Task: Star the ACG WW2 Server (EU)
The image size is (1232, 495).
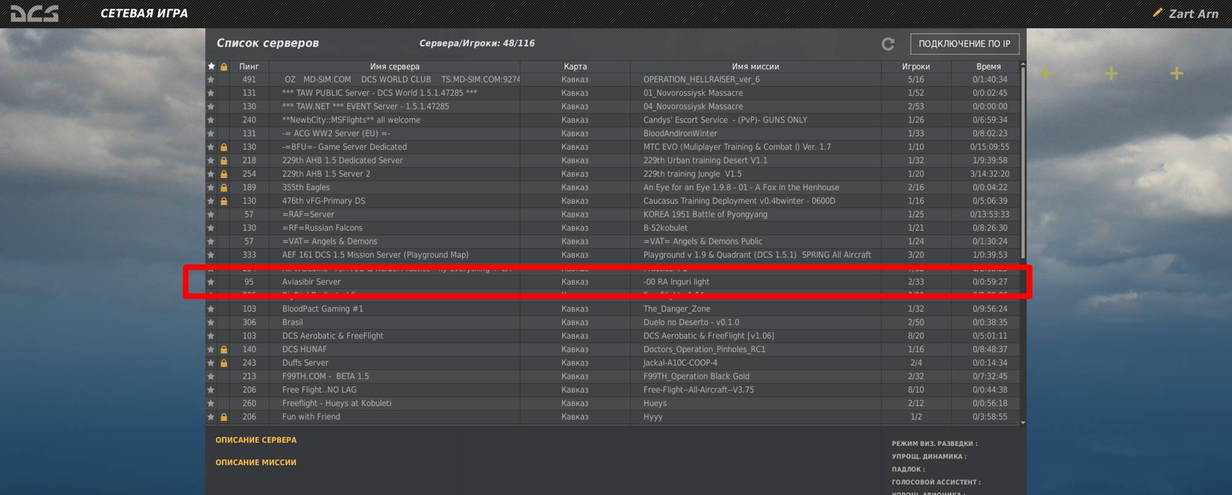Action: point(211,134)
